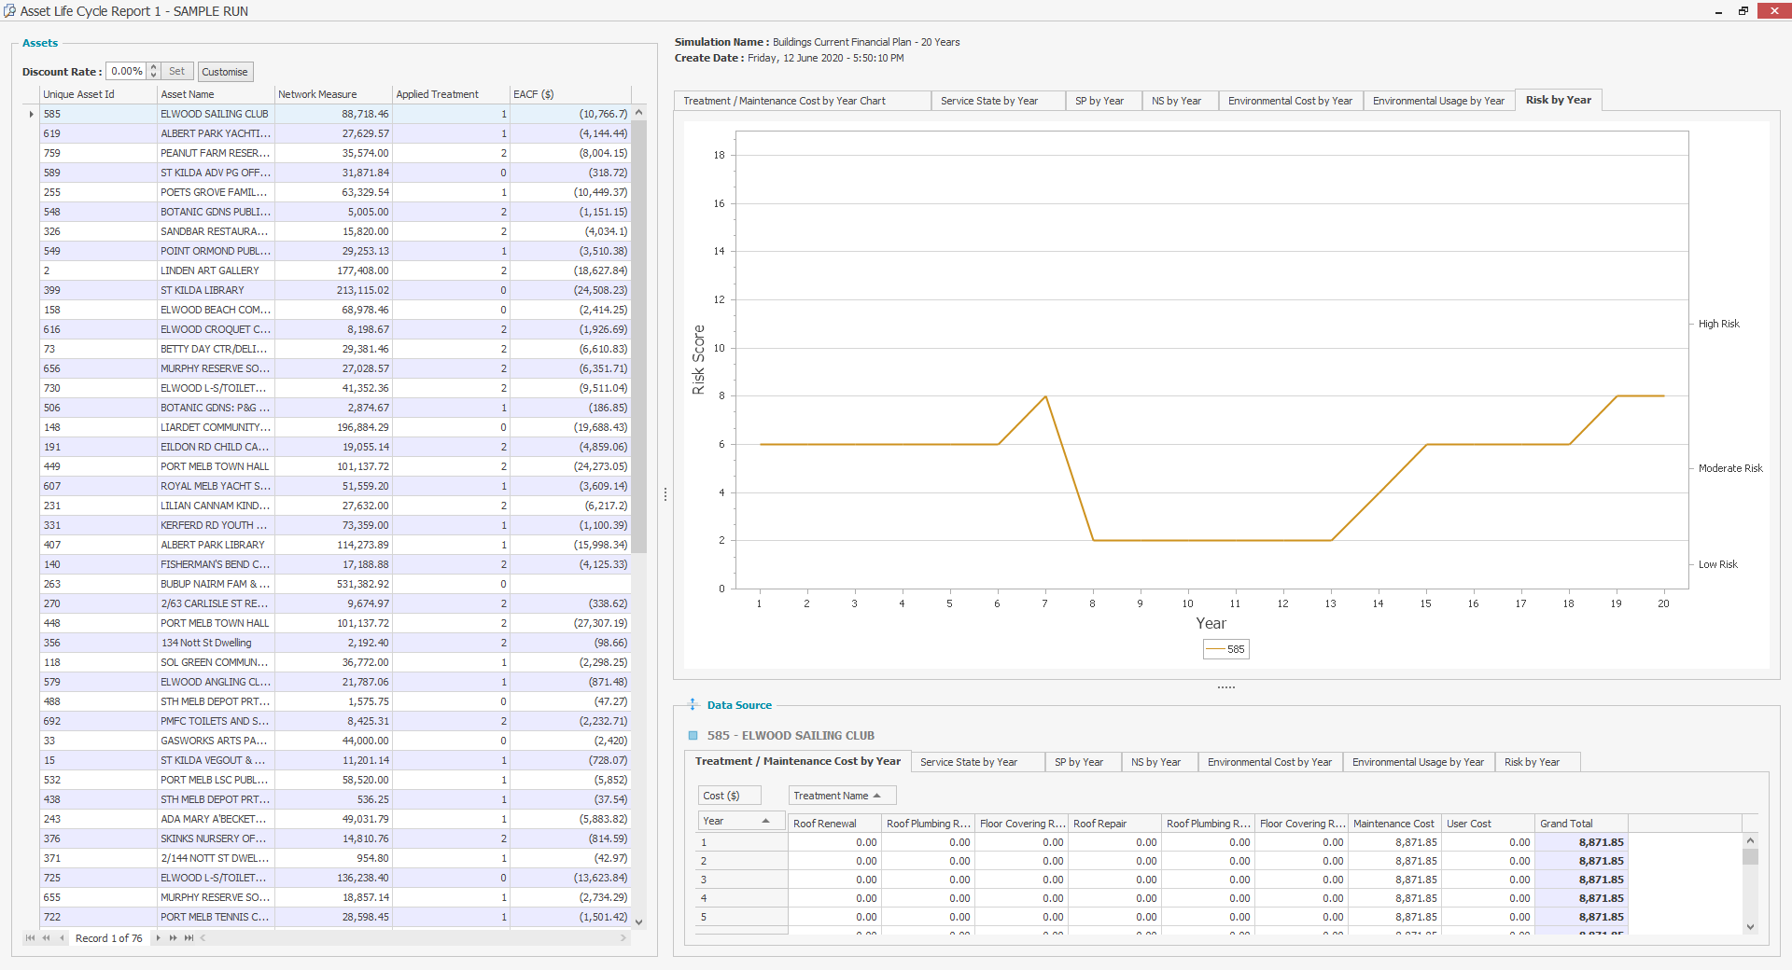This screenshot has width=1792, height=970.
Task: Select the LINDEN ART GALLERY asset row
Action: coord(336,270)
